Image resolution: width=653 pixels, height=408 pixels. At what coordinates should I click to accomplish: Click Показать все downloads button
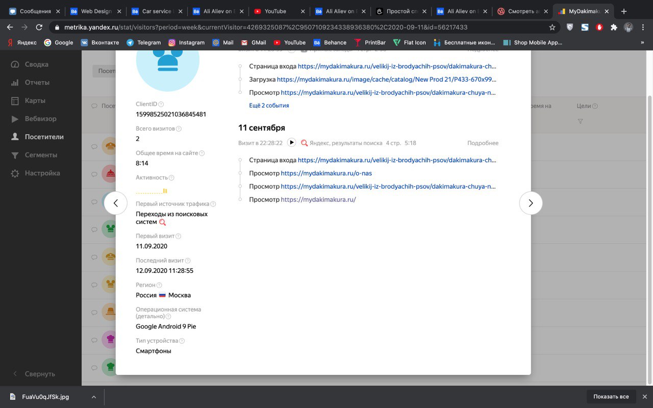click(x=611, y=397)
